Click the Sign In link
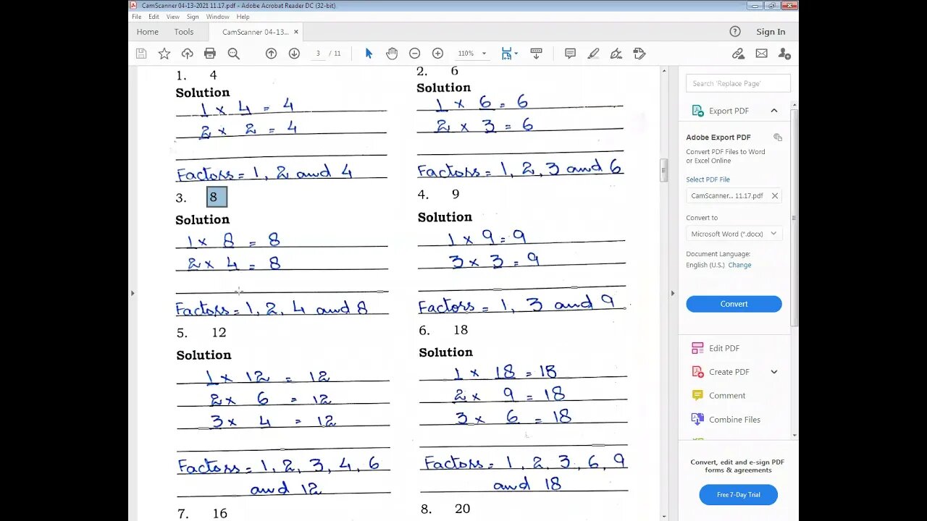Screen dimensions: 927x521 click(x=771, y=32)
